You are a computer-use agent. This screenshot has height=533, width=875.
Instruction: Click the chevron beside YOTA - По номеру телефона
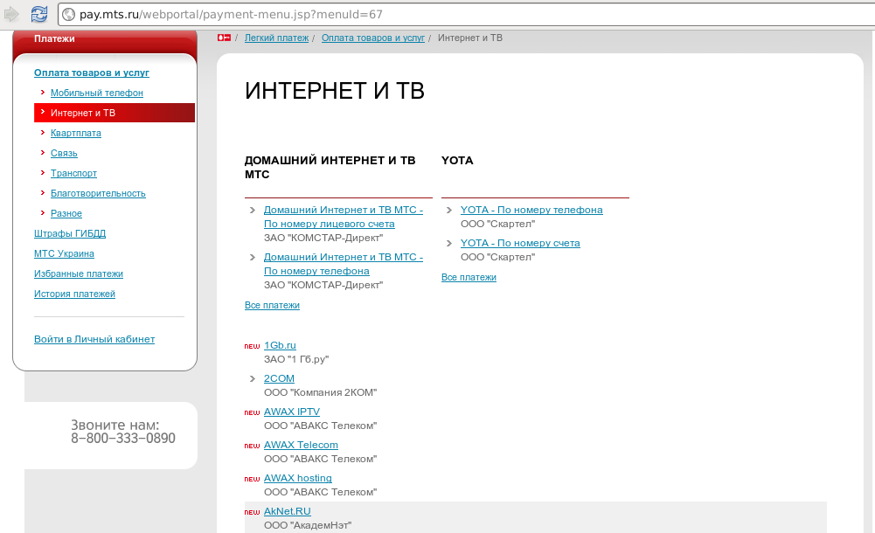(x=448, y=211)
